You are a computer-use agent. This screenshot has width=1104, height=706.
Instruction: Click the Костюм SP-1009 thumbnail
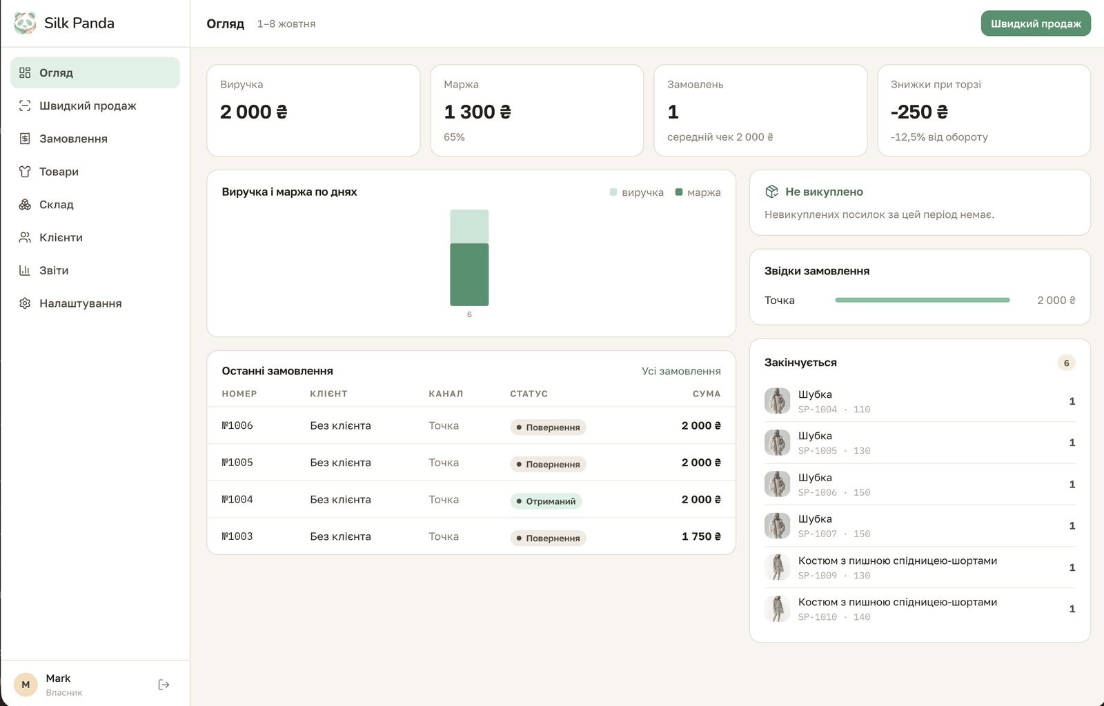778,567
